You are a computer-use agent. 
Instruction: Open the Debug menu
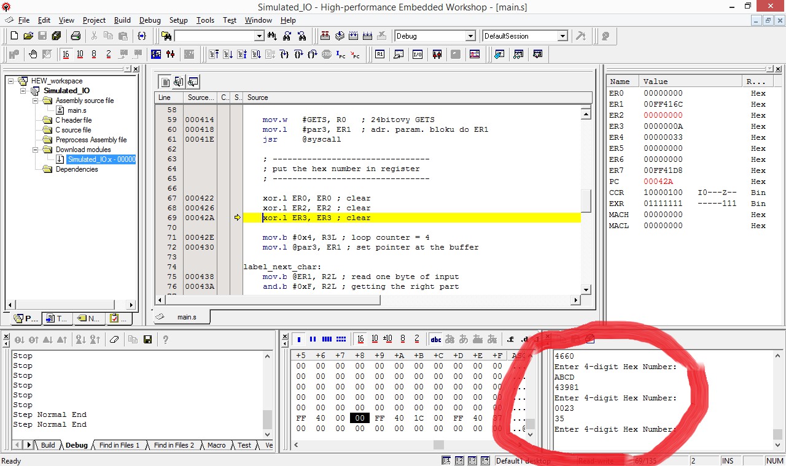click(150, 20)
